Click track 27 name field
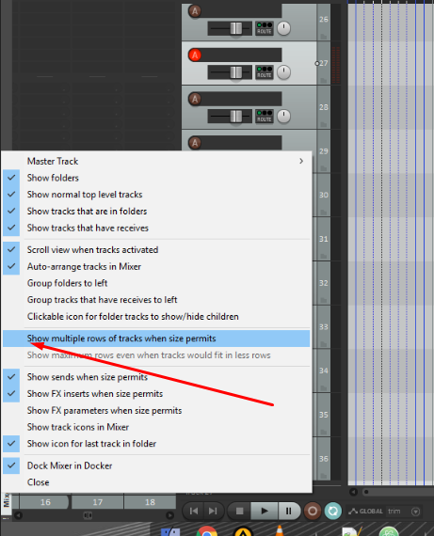434x536 pixels. (x=242, y=55)
